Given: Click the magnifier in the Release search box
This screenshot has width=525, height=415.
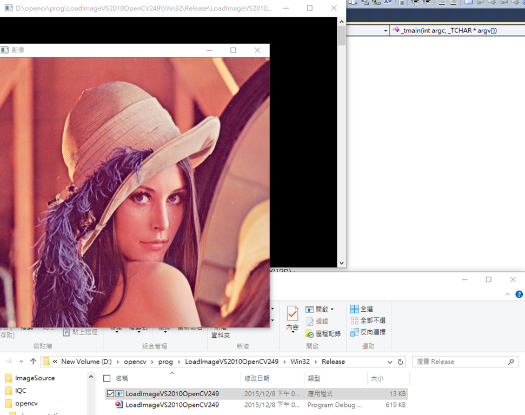Looking at the screenshot, I should click(510, 362).
